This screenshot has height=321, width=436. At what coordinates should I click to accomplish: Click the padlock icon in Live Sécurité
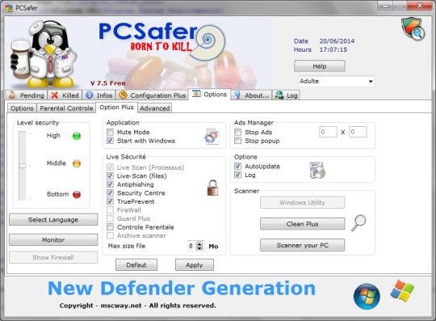[212, 188]
